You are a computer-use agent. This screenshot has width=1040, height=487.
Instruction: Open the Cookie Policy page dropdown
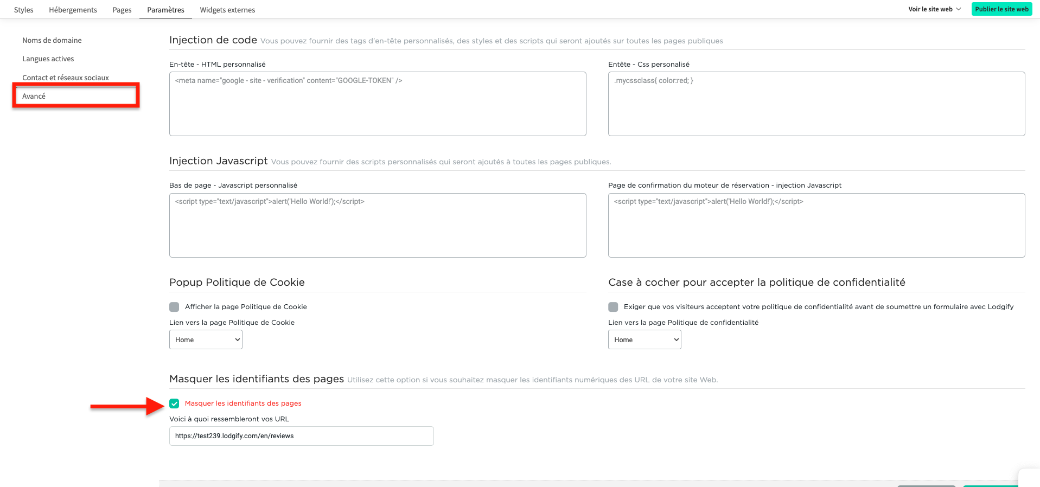[x=205, y=339]
